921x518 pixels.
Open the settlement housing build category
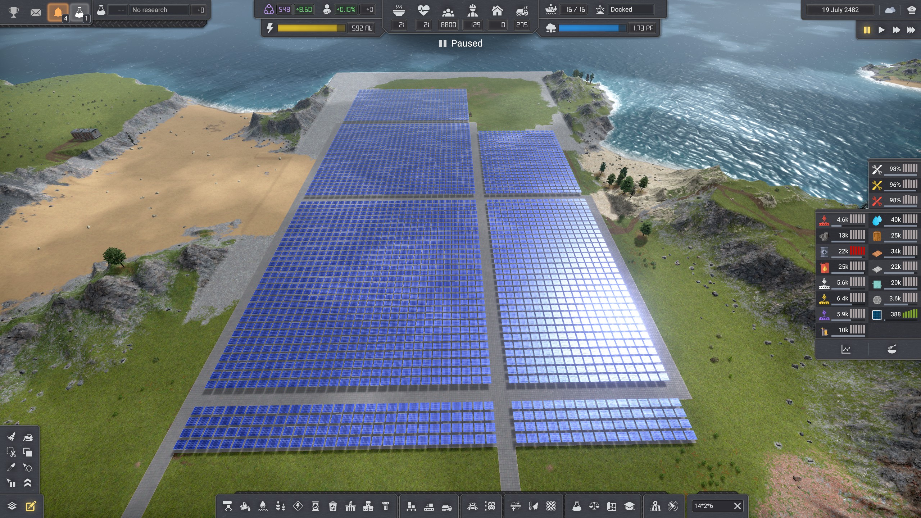pyautogui.click(x=368, y=506)
